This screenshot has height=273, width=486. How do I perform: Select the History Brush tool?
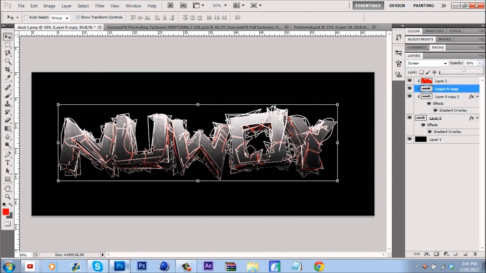pyautogui.click(x=8, y=112)
